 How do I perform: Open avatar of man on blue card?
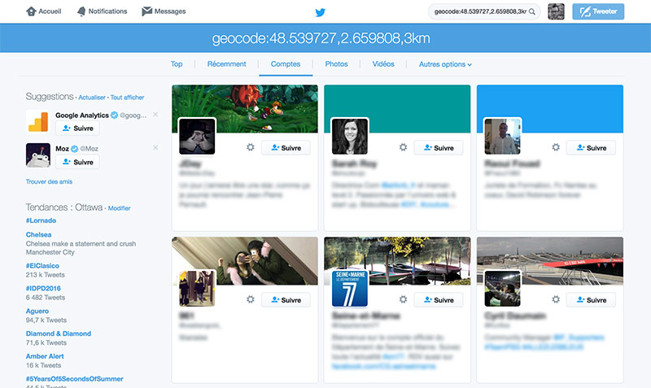[x=502, y=137]
